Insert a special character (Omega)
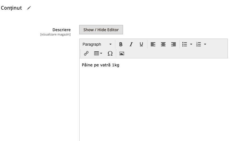Screen dimensions: 244x141 pyautogui.click(x=110, y=53)
